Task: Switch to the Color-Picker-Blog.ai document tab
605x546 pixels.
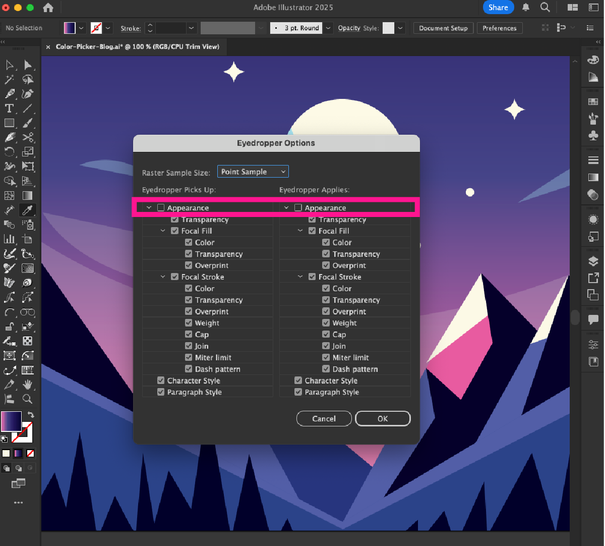Action: click(137, 46)
